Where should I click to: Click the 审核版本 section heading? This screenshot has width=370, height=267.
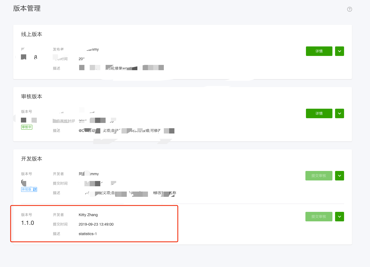(32, 97)
